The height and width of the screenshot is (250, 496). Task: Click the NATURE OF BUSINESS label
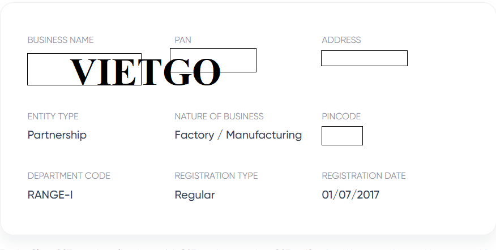(x=219, y=117)
